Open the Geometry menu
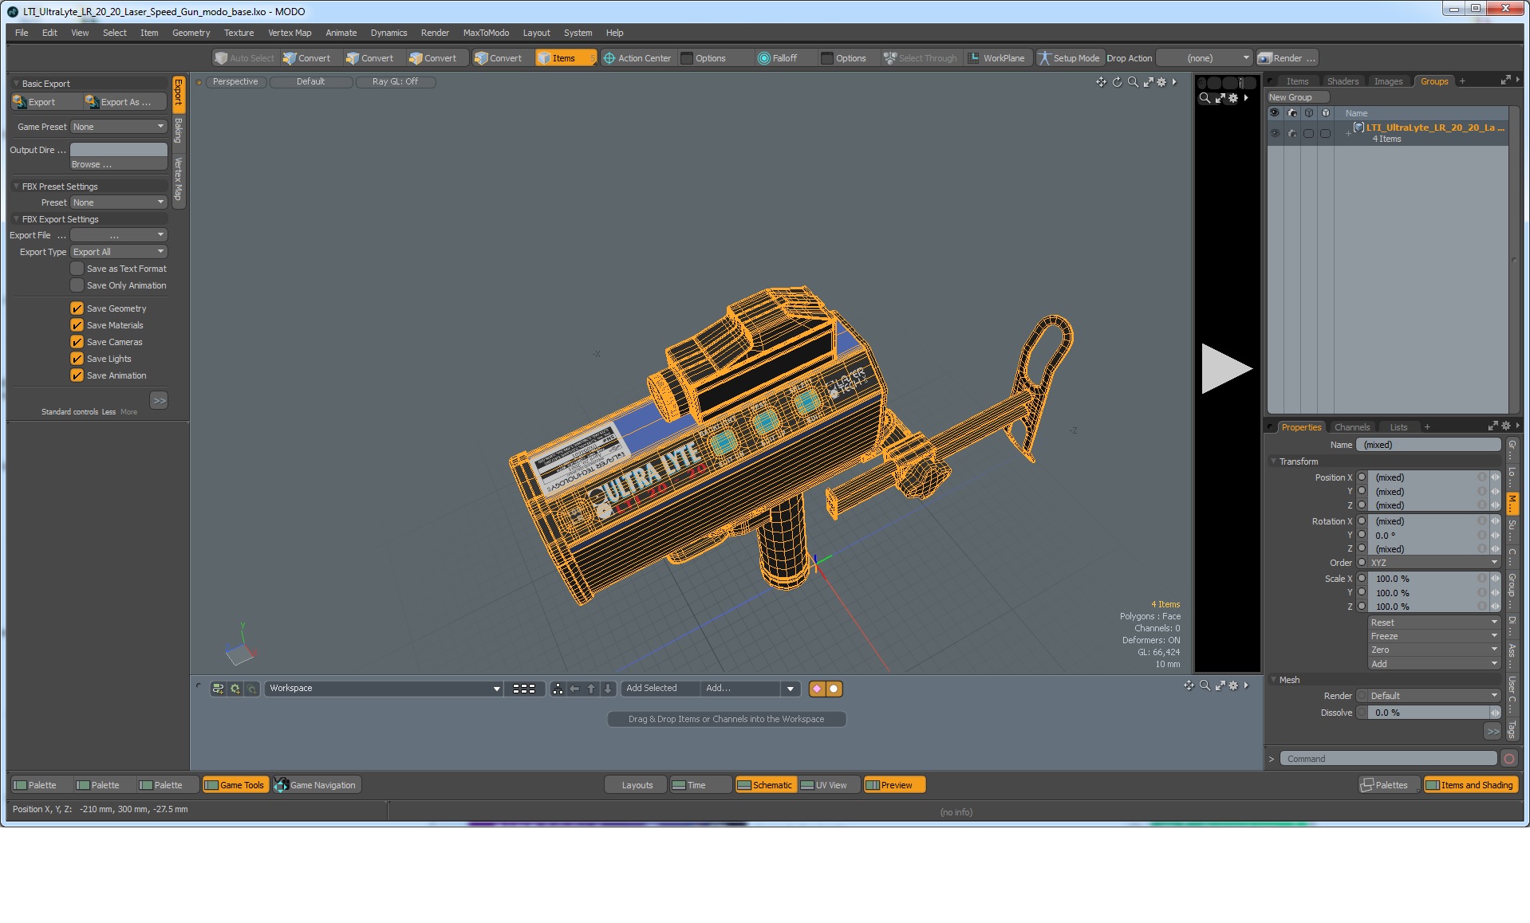This screenshot has width=1530, height=923. [x=191, y=33]
